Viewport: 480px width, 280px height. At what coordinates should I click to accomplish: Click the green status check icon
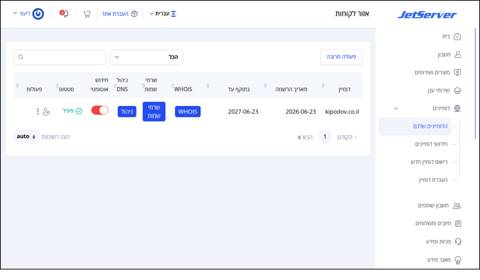[x=79, y=111]
